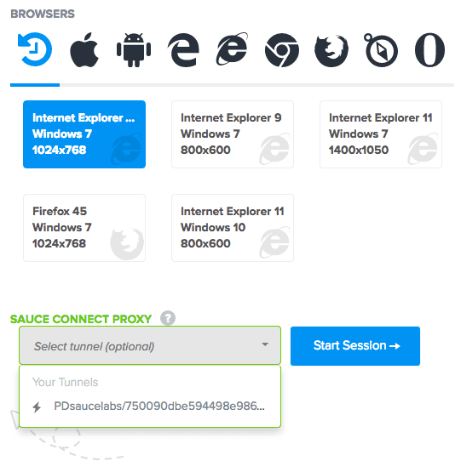461x472 pixels.
Task: Open the Sauce Connect Proxy help icon
Action: pos(168,318)
